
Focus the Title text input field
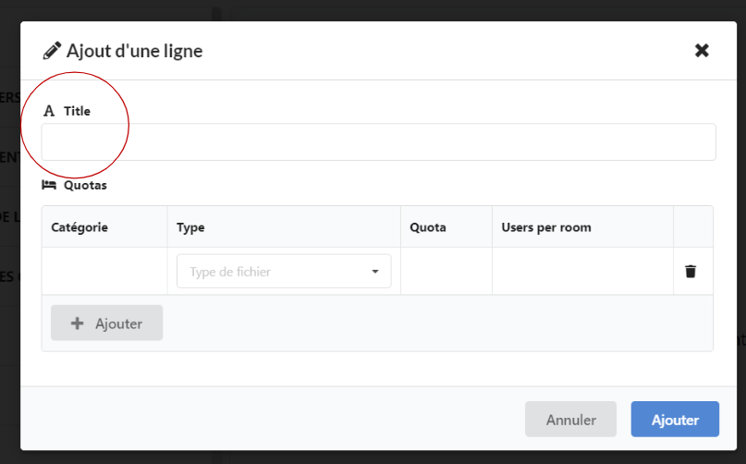click(378, 142)
